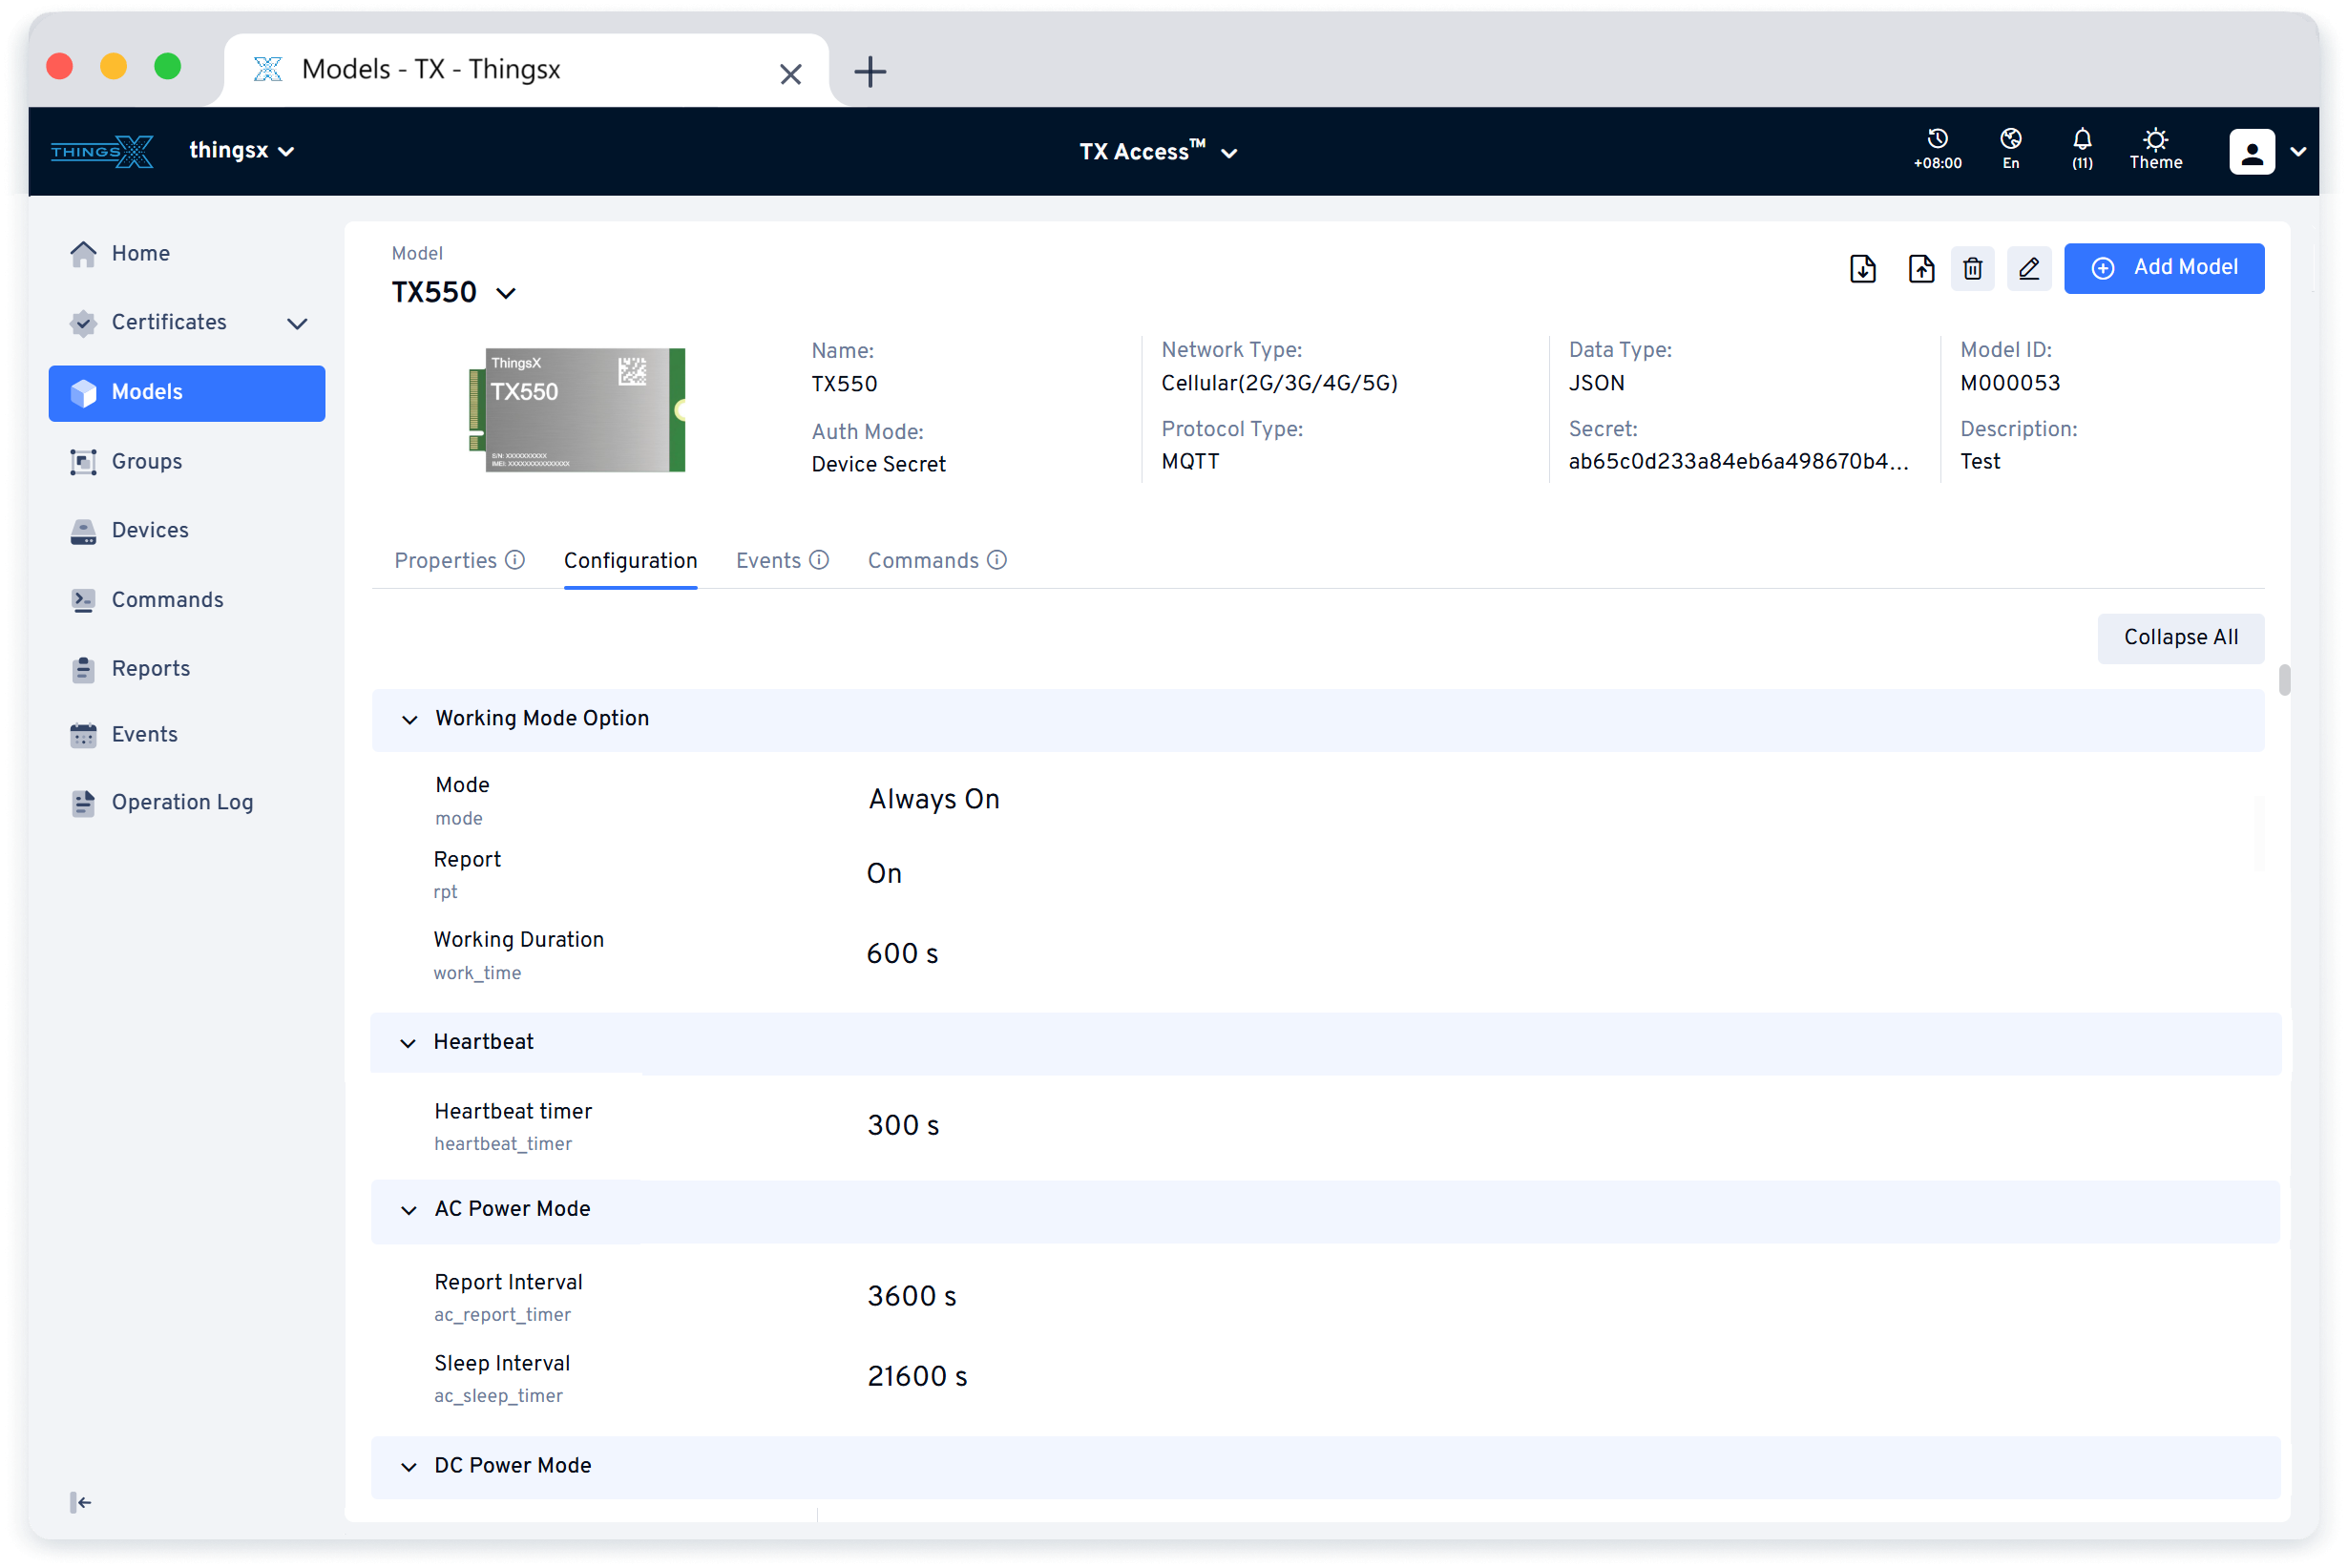The width and height of the screenshot is (2348, 1568).
Task: Click the Report value On
Action: pos(884,873)
